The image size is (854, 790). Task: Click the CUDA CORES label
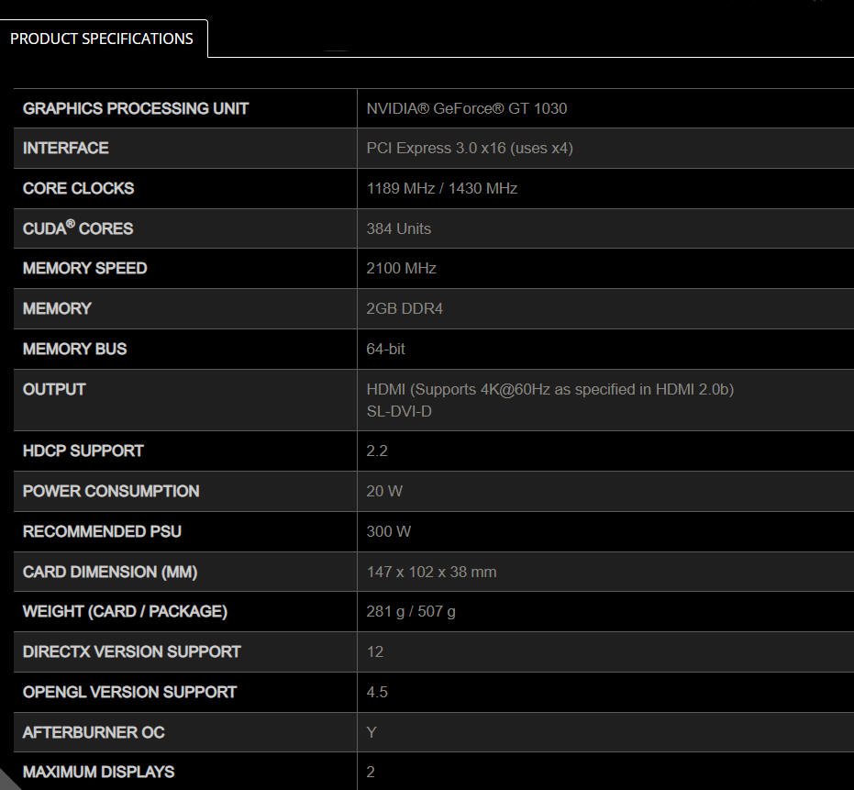point(78,228)
